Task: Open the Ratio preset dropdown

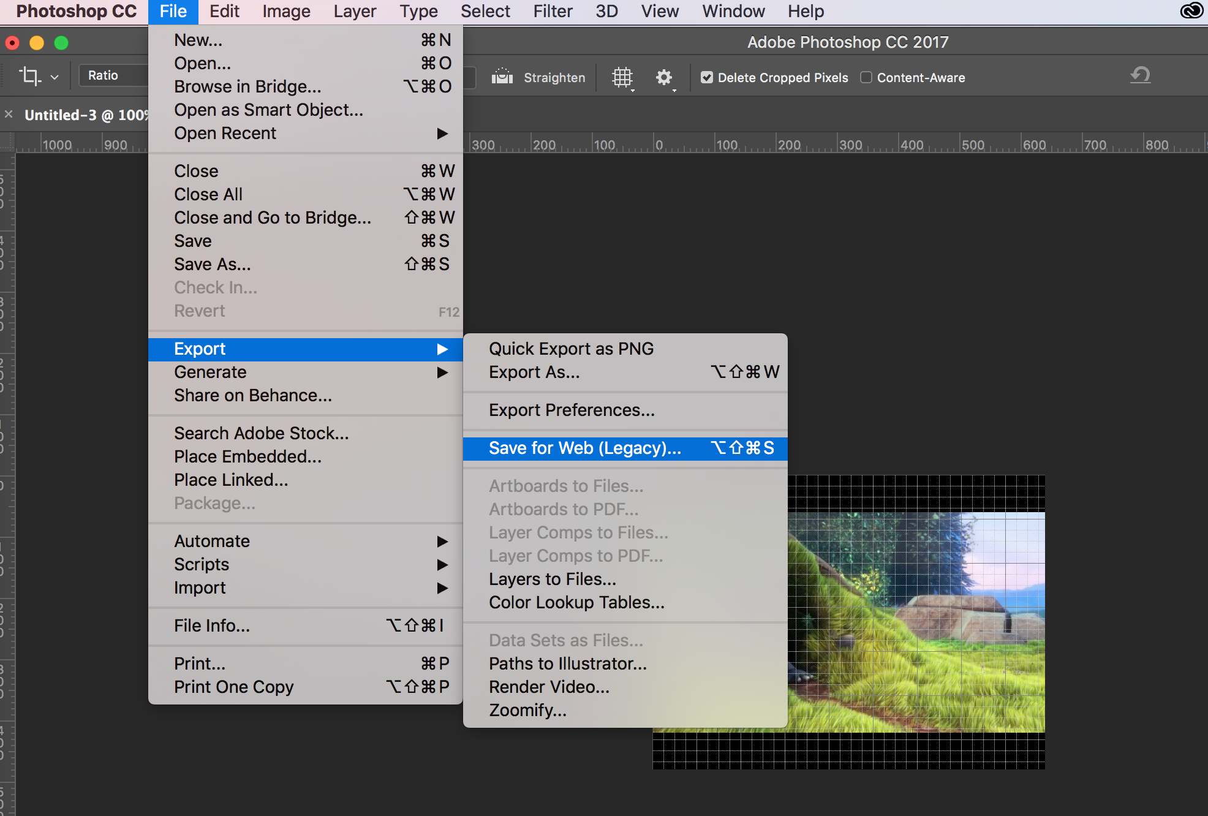Action: tap(113, 75)
